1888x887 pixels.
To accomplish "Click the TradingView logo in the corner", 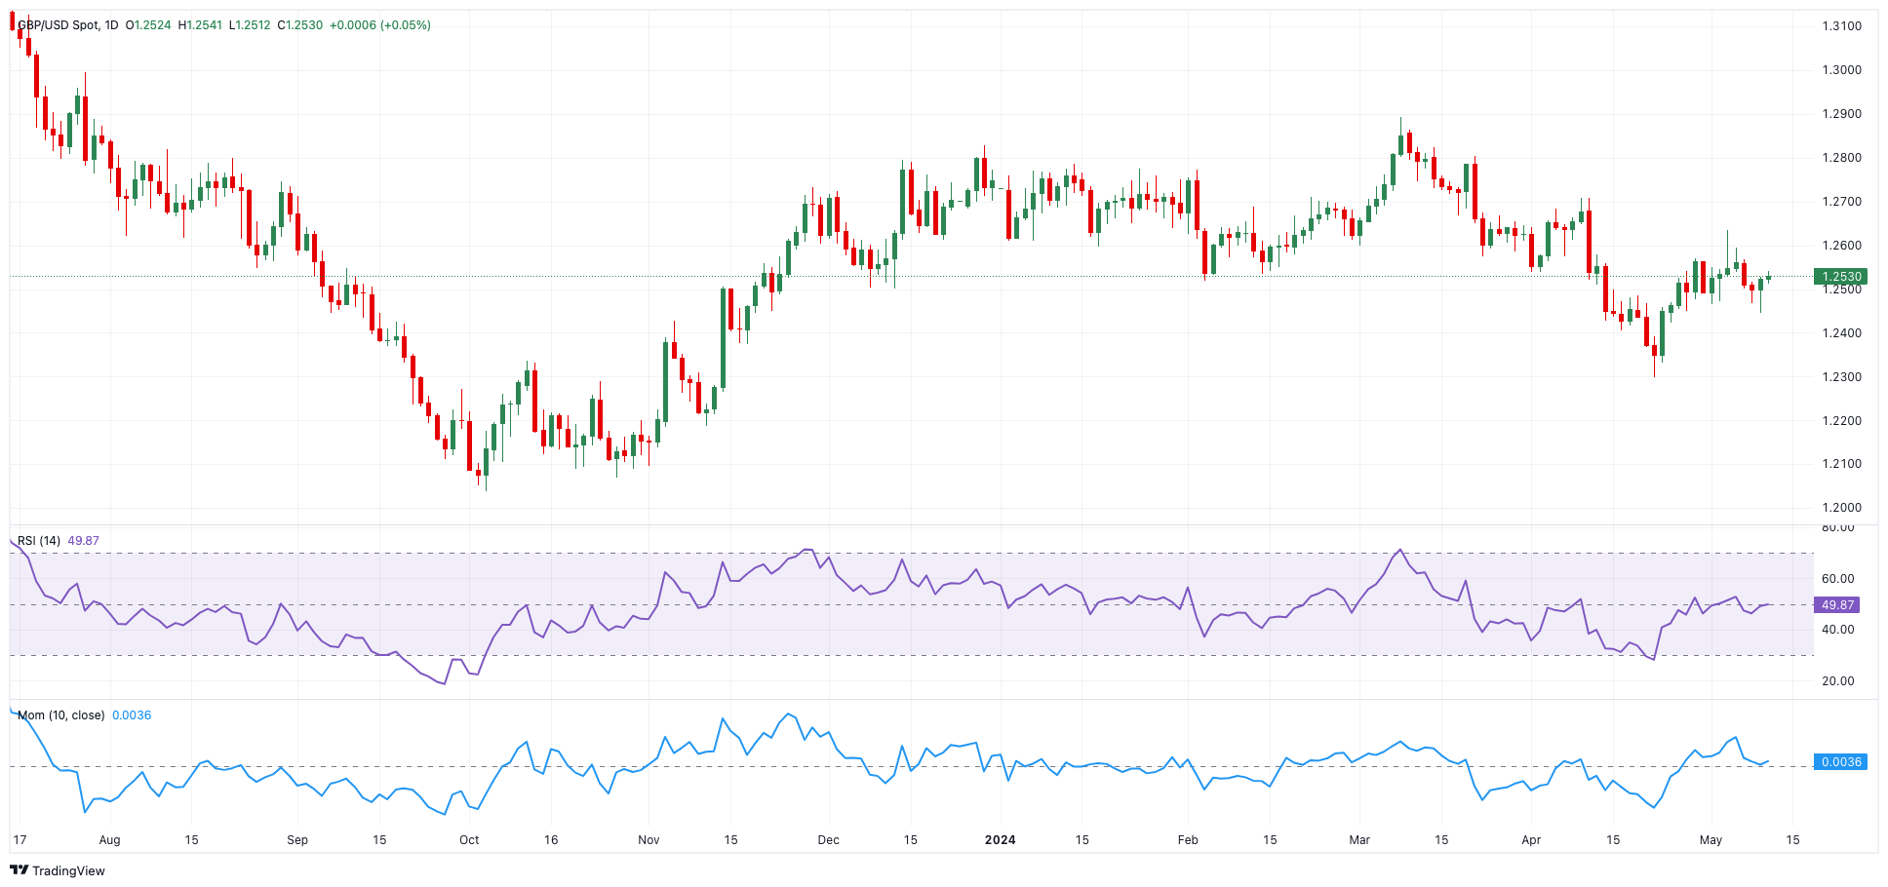I will (58, 870).
